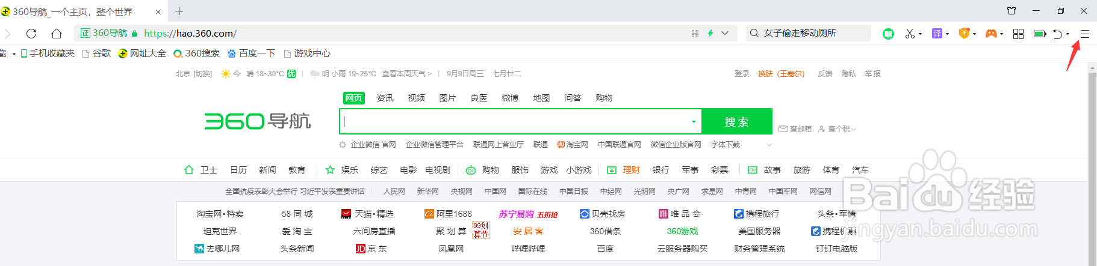Click the green icon beside 理财
This screenshot has height=266, width=1097.
coord(612,170)
